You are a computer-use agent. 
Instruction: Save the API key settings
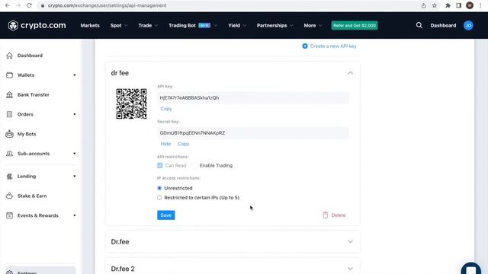pos(166,215)
